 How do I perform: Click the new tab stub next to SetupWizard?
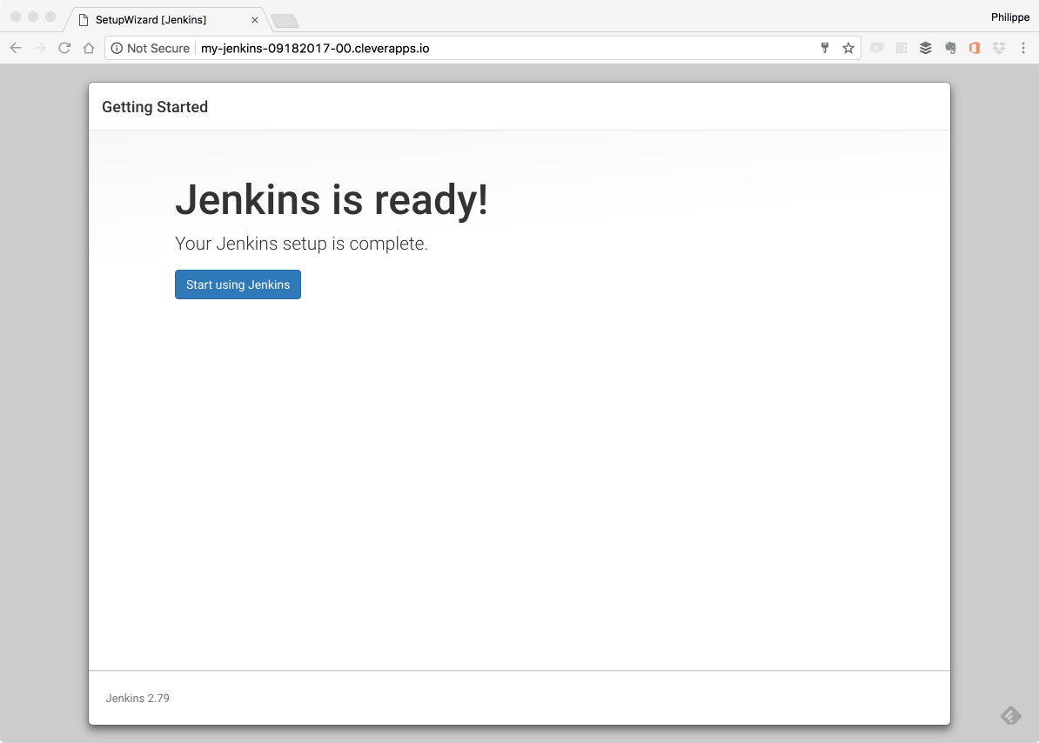[x=285, y=19]
